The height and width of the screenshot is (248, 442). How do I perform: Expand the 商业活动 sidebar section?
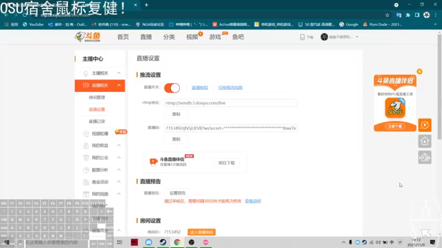(x=119, y=182)
